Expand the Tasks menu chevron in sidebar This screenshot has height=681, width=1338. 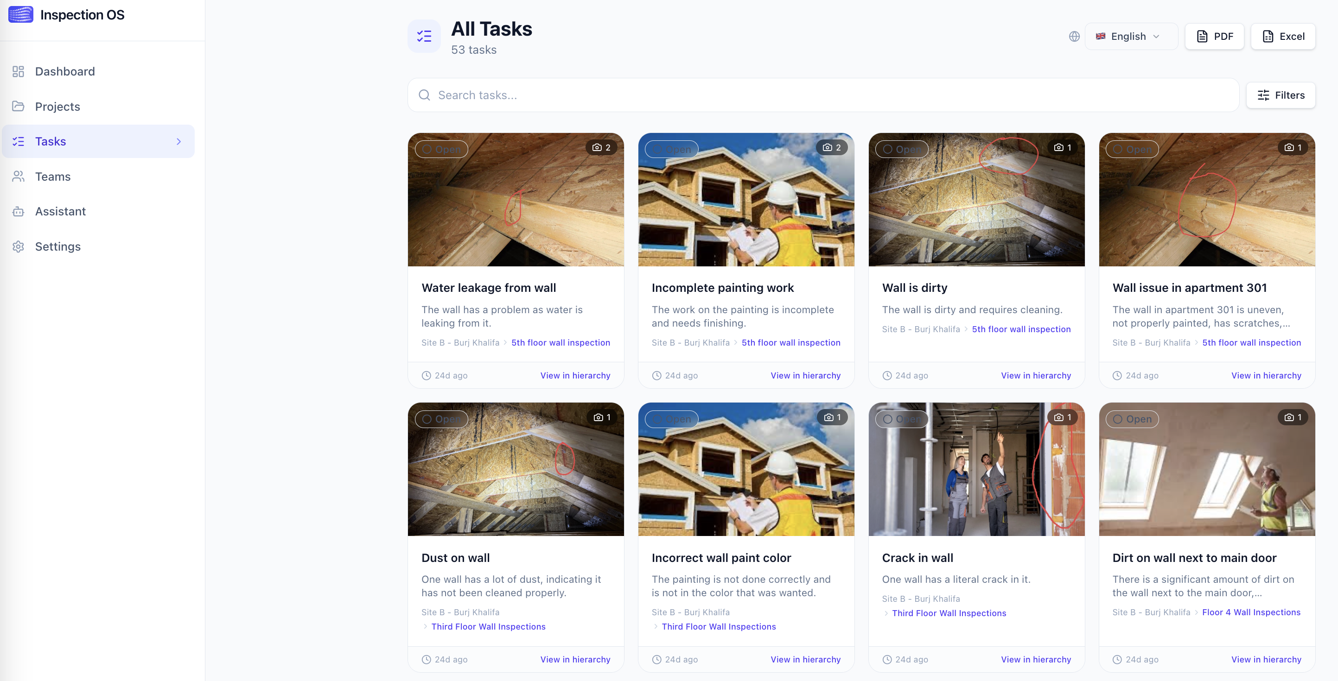pyautogui.click(x=178, y=141)
